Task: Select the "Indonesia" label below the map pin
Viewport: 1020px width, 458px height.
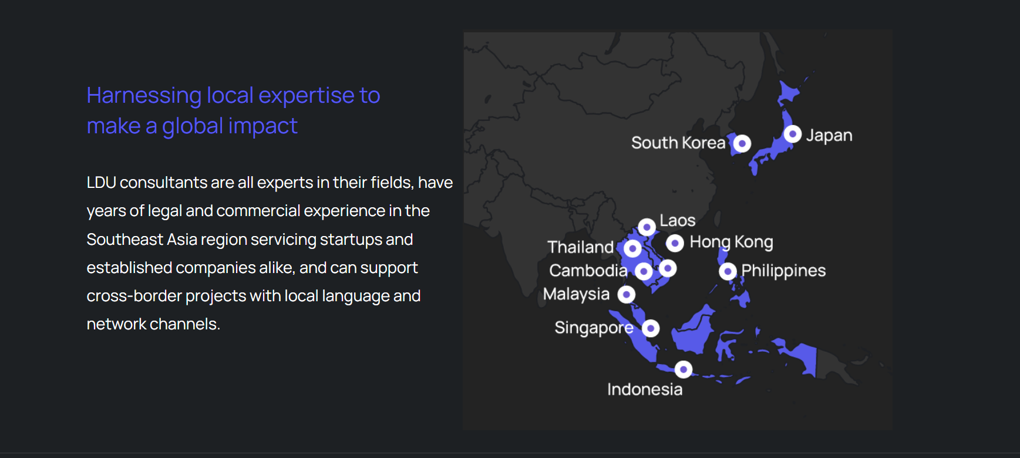Action: click(644, 389)
